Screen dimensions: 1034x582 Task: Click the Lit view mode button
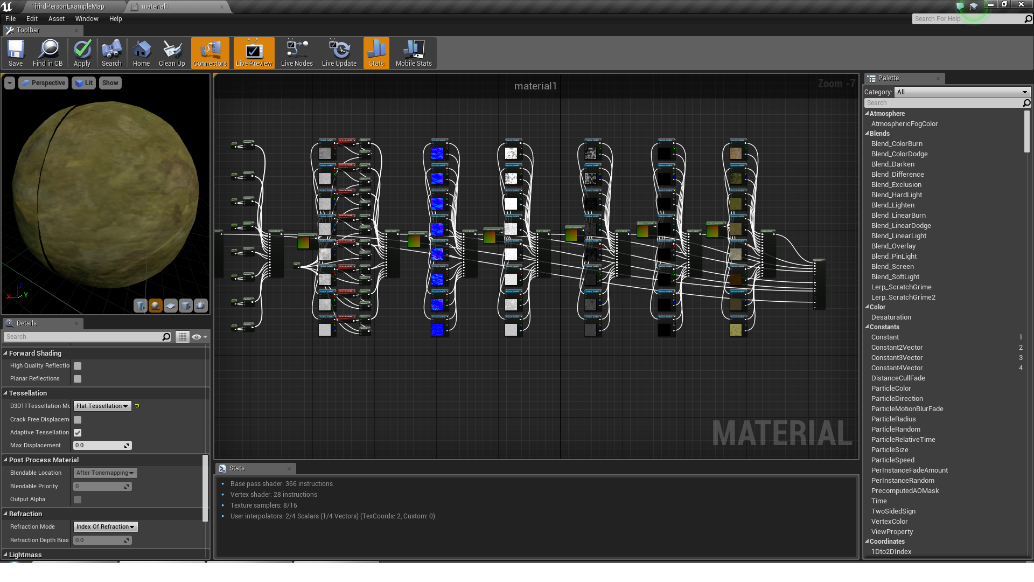83,83
